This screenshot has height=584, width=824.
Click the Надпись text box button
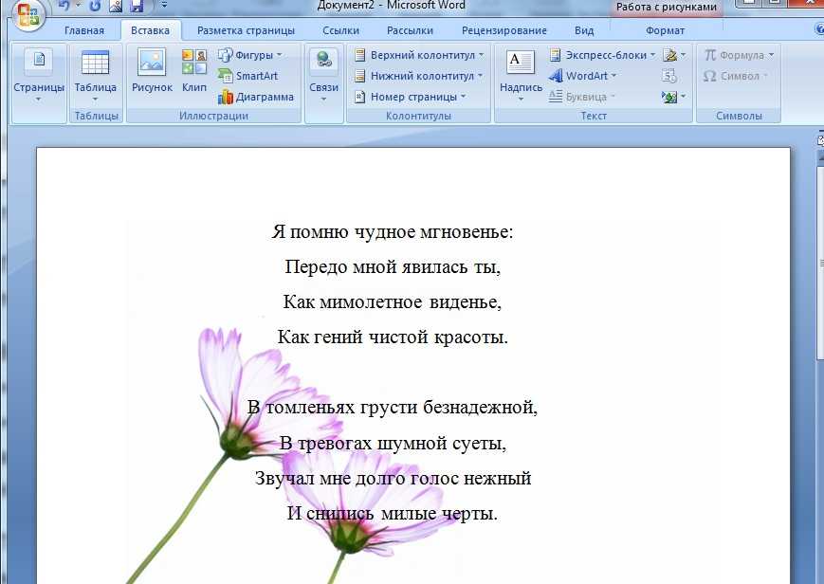521,75
